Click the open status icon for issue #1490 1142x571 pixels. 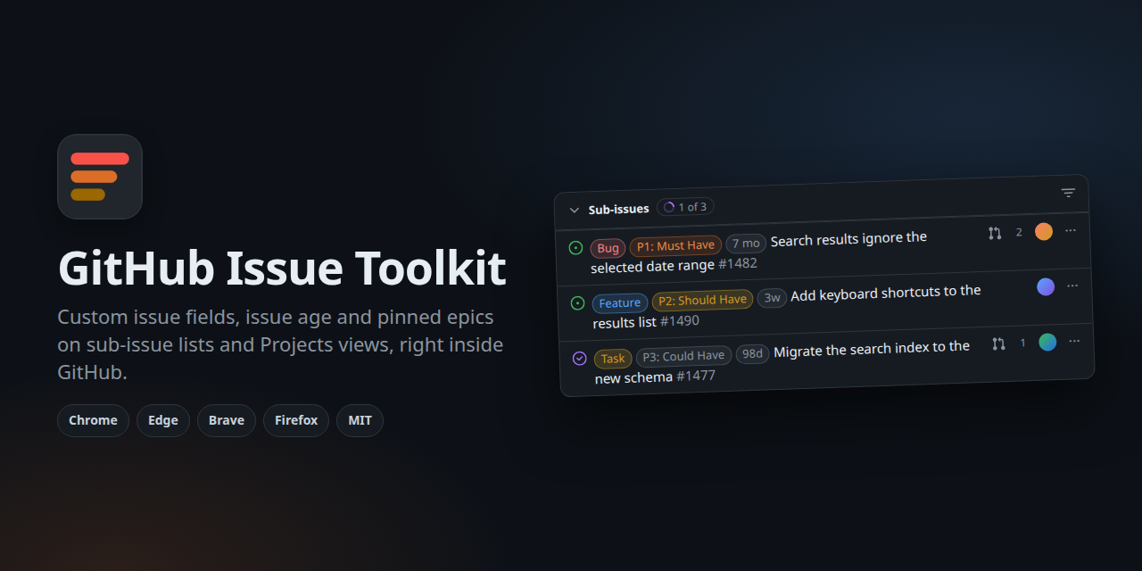(577, 303)
